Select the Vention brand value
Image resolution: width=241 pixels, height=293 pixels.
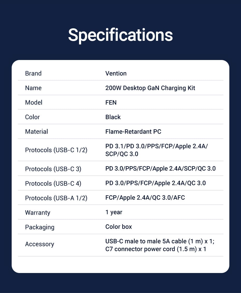tap(116, 74)
